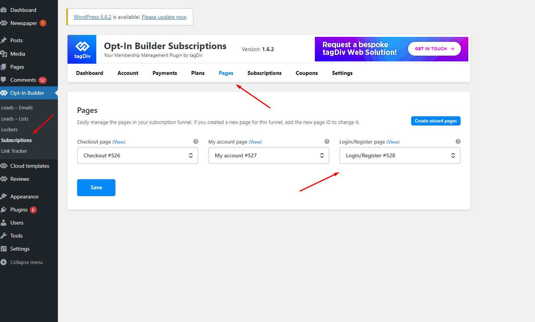Click the Reviews icon in sidebar
The image size is (535, 322).
[x=3, y=179]
